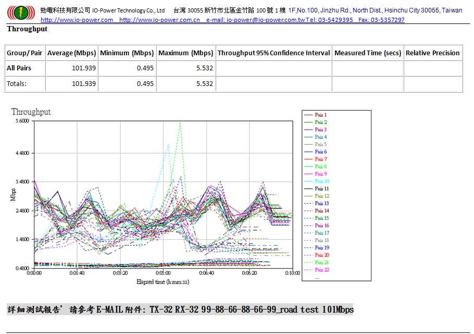The height and width of the screenshot is (334, 474).
Task: Select Pair 6 in the chart legend
Action: point(321,152)
